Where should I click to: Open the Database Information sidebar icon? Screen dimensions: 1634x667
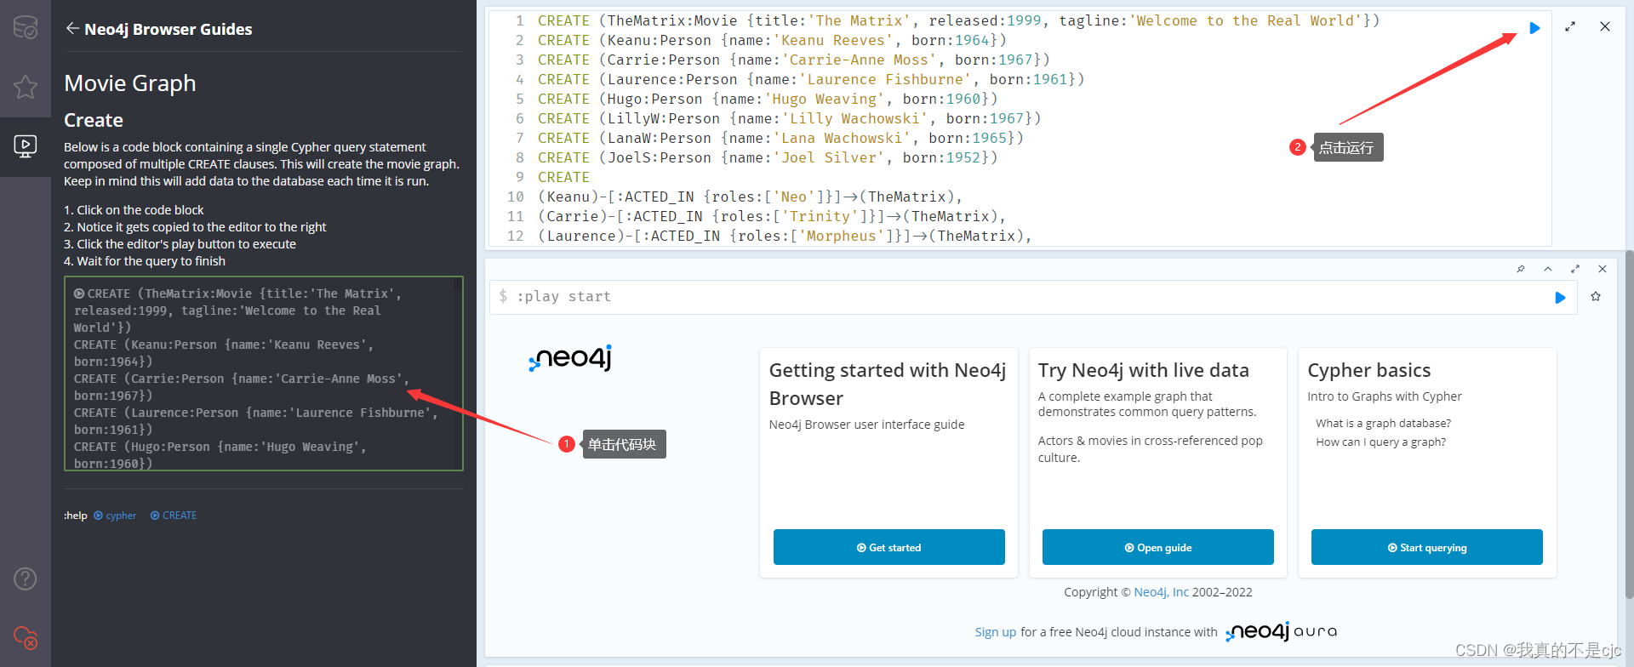point(25,28)
